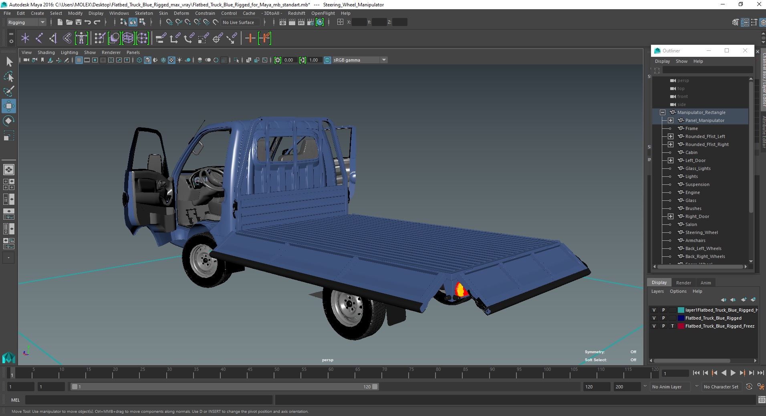Click the Create Locator shelf icon
This screenshot has height=416, width=766.
pos(25,38)
